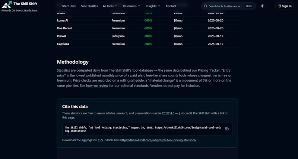Click the Cite this data heading
Image resolution: width=298 pixels, height=159 pixels.
tap(75, 107)
